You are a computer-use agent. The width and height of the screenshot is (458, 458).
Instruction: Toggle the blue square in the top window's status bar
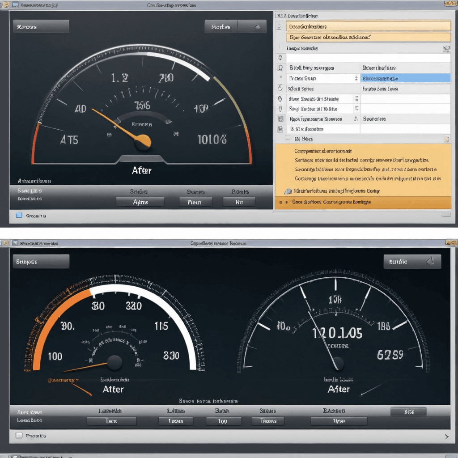[19, 216]
